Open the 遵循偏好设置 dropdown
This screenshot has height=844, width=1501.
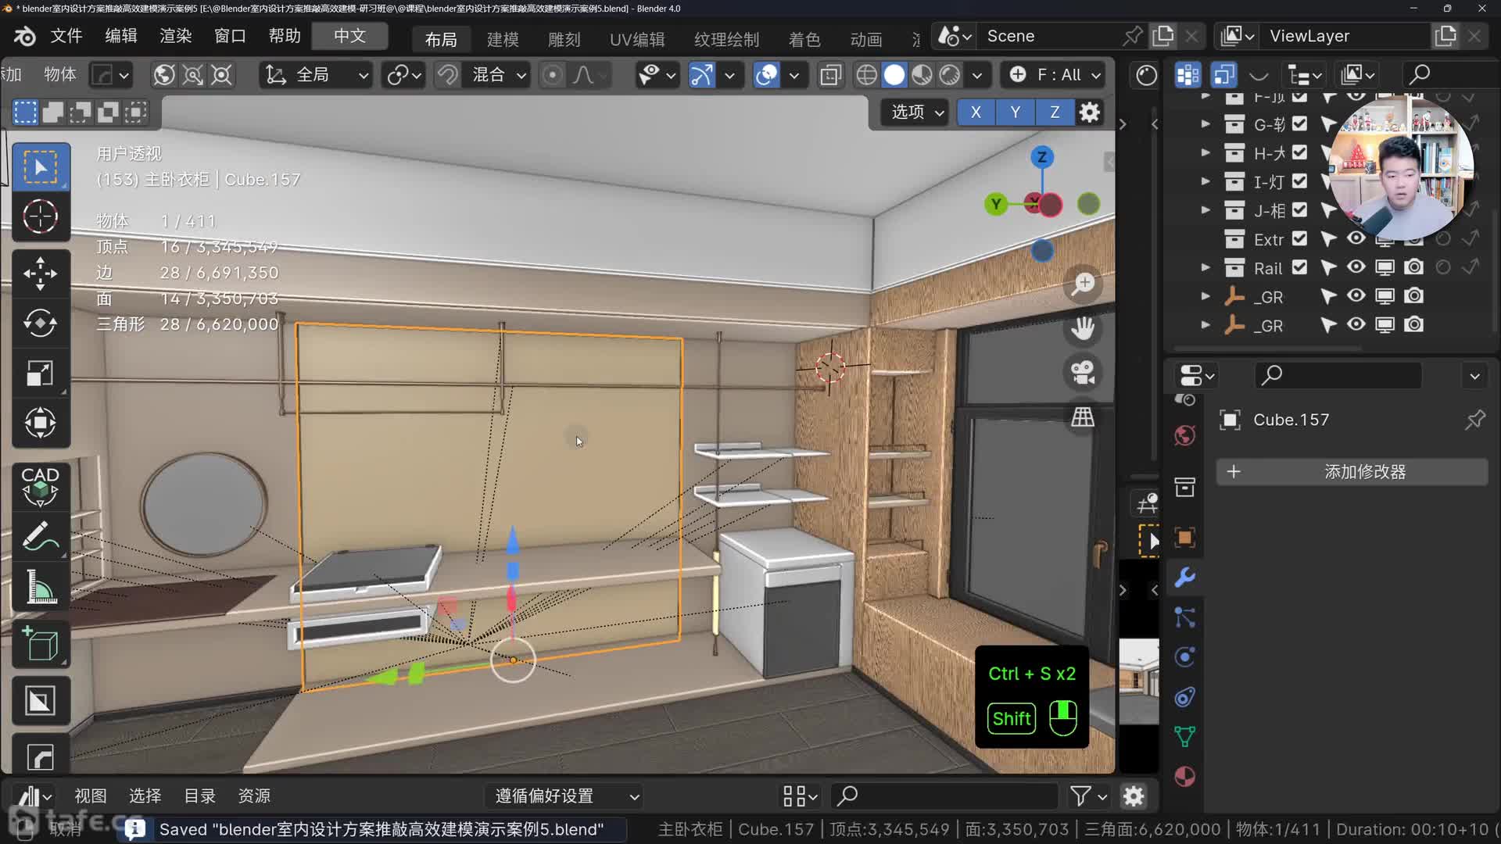tap(567, 796)
